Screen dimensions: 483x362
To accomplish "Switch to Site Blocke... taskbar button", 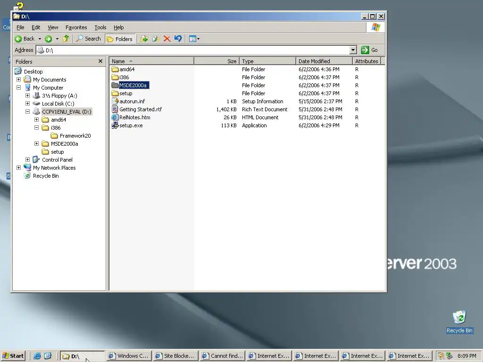I will pos(175,356).
